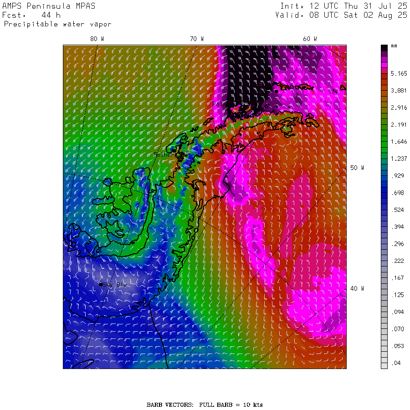Select the 'Fcst: 44 h' forecast hour text
The image size is (410, 410).
click(31, 15)
